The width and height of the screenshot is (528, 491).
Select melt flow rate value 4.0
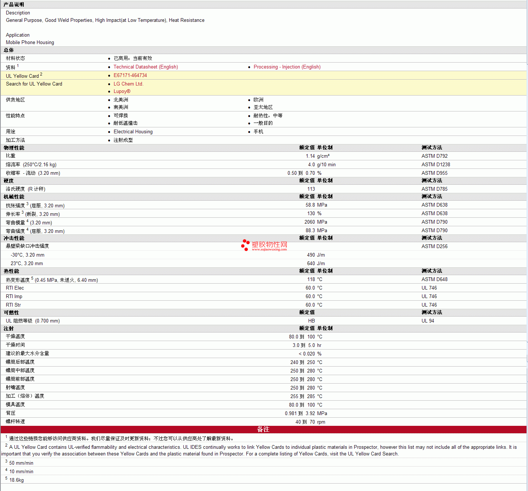click(x=311, y=165)
